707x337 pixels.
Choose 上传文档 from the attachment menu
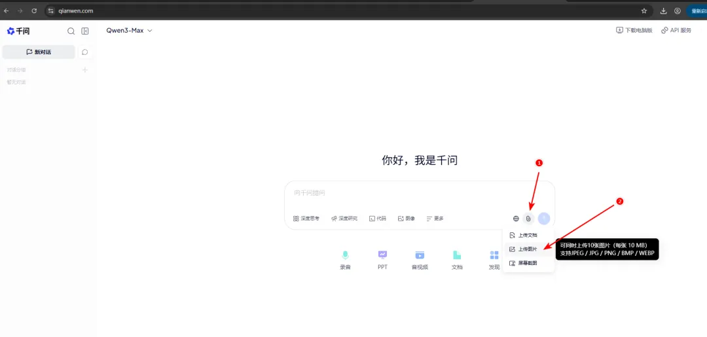point(528,235)
